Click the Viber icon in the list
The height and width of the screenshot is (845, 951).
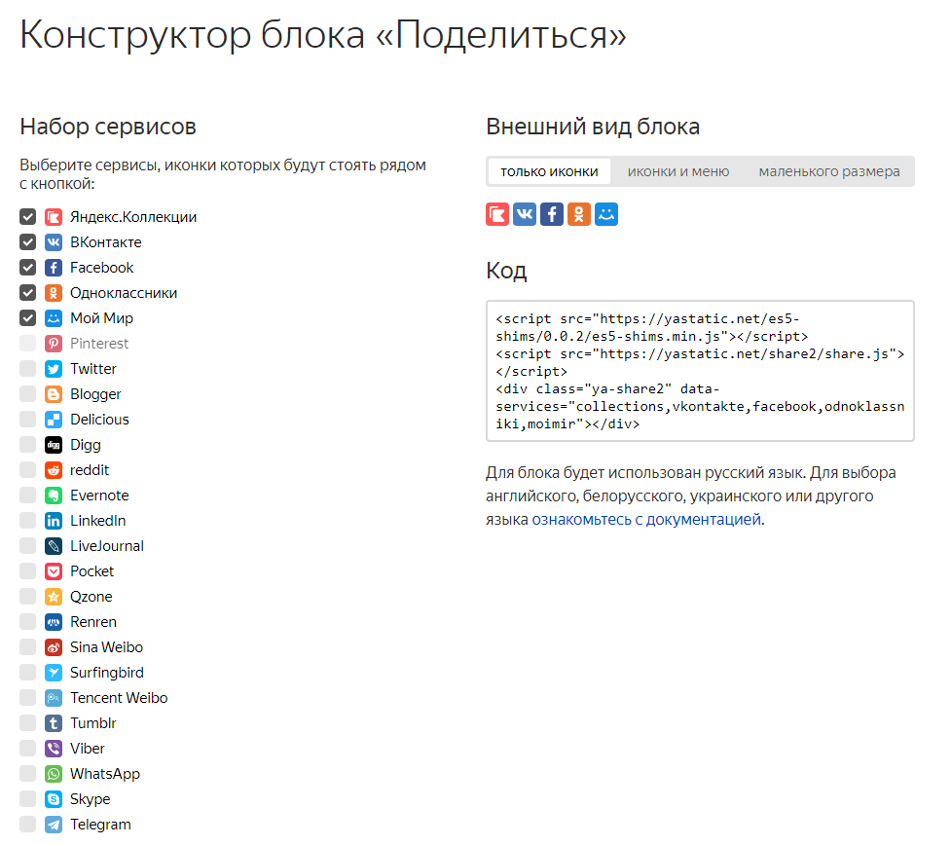coord(54,749)
